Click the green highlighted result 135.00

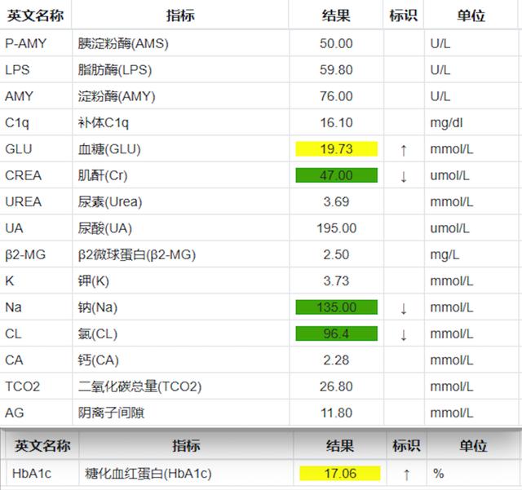point(337,307)
